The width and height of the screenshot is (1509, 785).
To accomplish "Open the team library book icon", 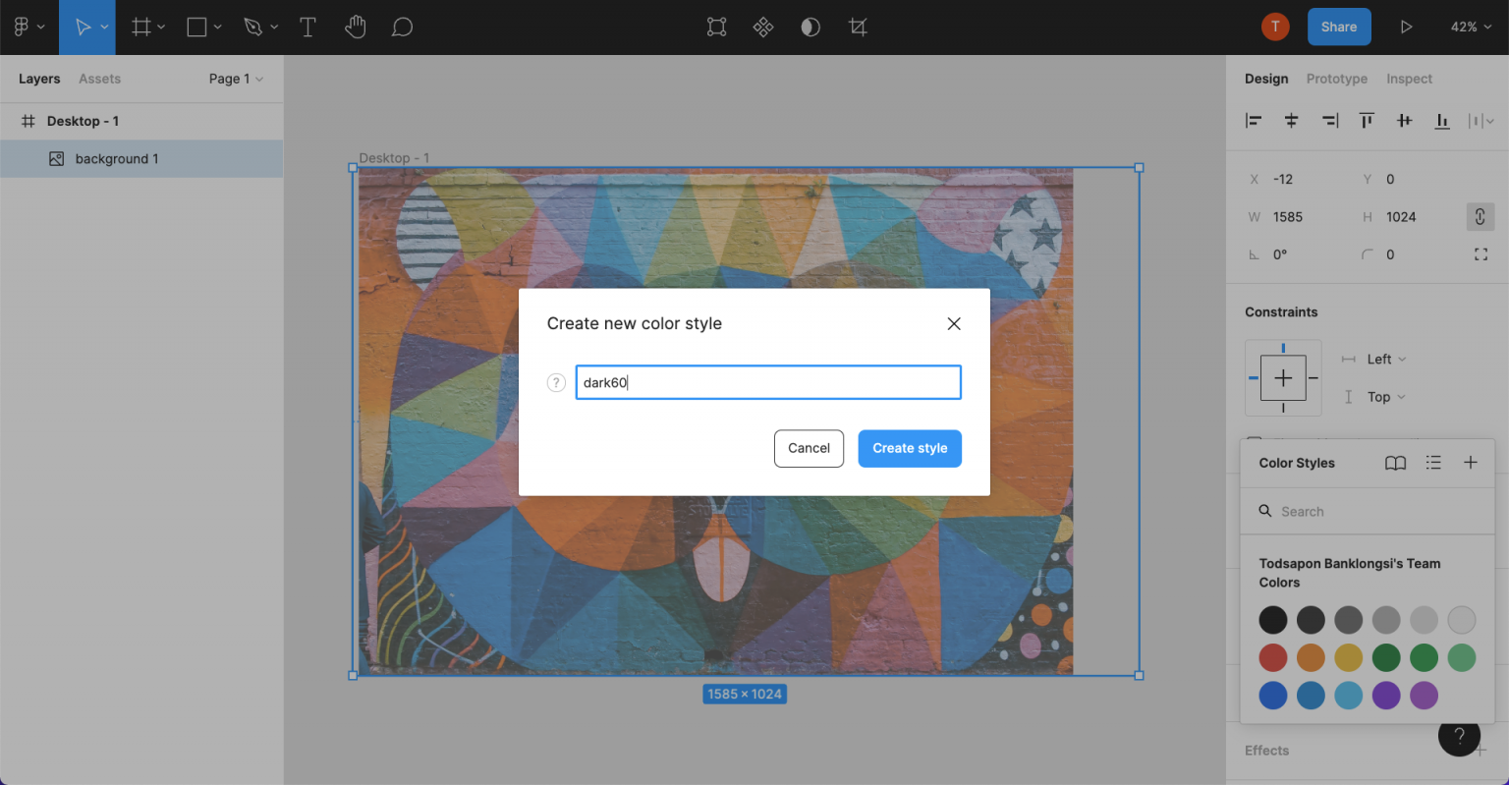I will [x=1395, y=463].
